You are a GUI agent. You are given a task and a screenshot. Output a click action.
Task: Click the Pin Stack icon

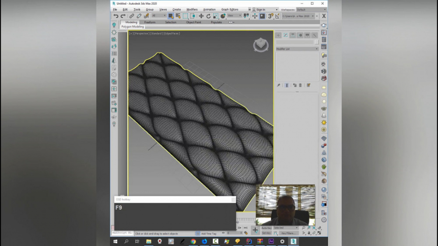[278, 85]
